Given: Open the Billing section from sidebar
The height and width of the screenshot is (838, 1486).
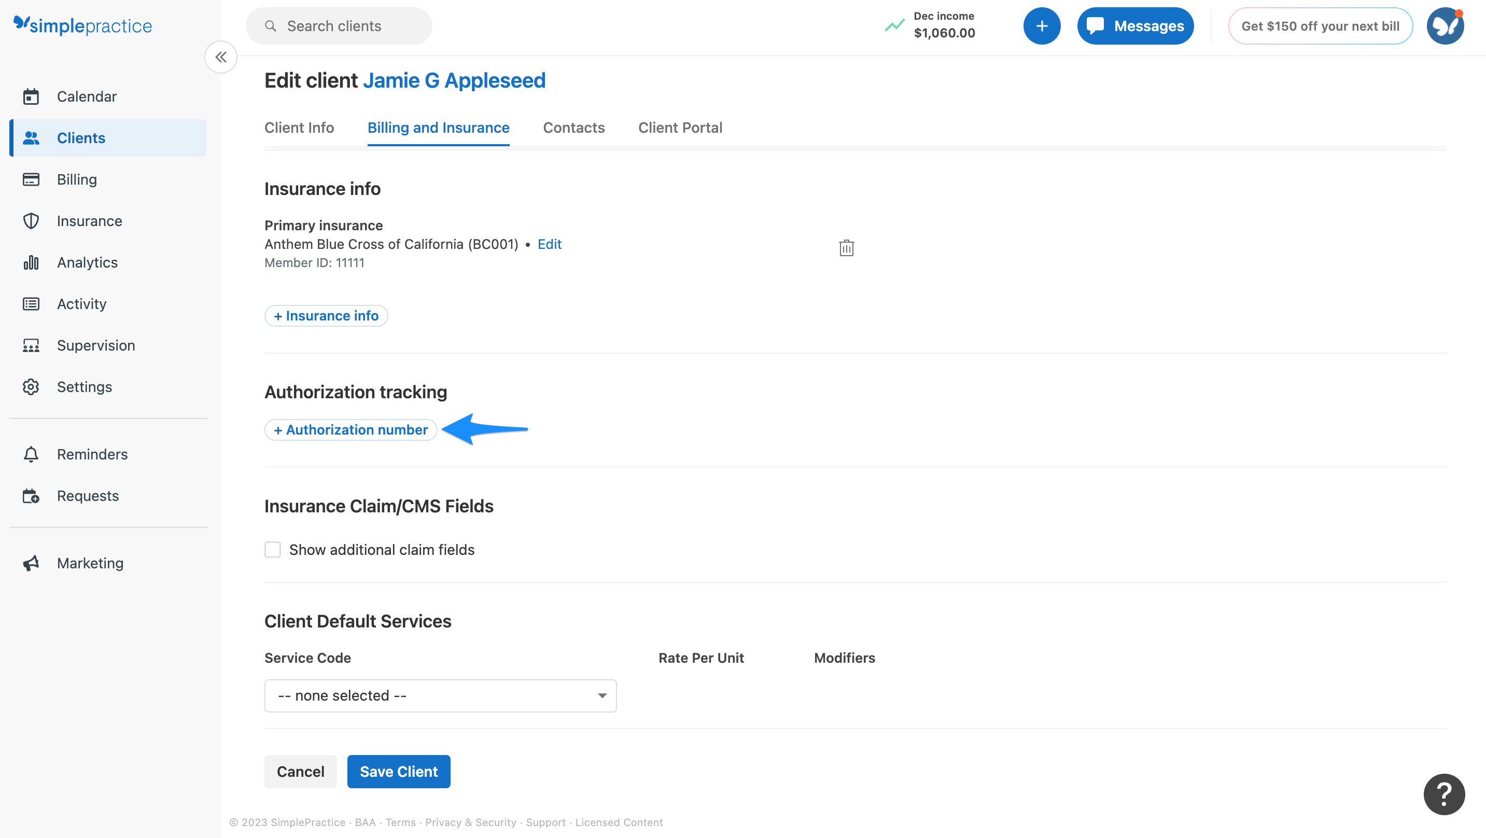Looking at the screenshot, I should (x=77, y=179).
